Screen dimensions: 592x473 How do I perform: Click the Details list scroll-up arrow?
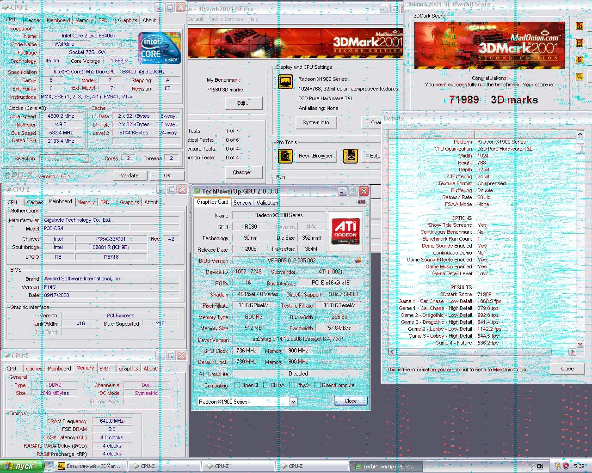580,134
